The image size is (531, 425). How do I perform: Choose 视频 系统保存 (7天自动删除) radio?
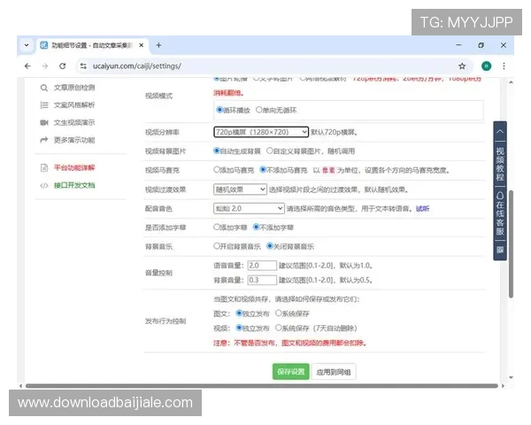(x=279, y=328)
